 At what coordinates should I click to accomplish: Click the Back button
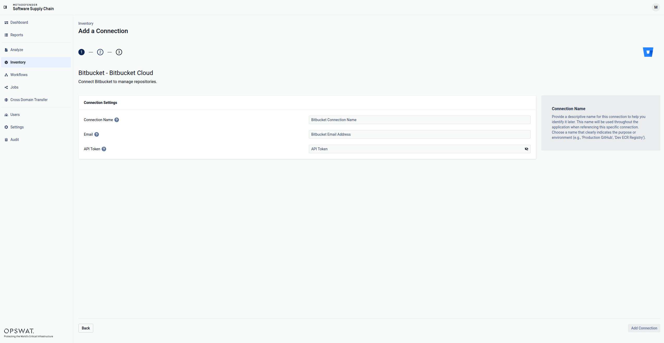point(86,328)
